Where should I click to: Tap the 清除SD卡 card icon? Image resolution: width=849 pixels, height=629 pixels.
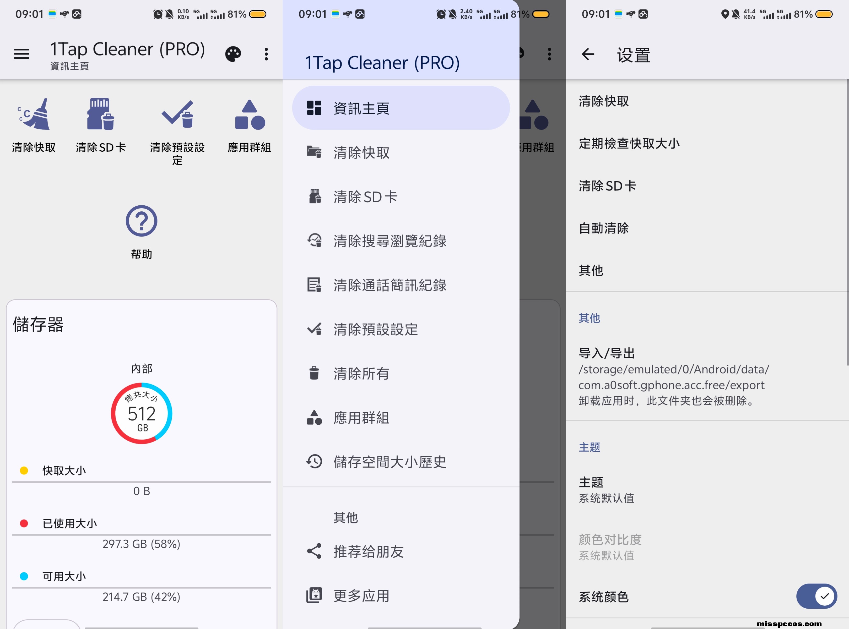tap(101, 114)
